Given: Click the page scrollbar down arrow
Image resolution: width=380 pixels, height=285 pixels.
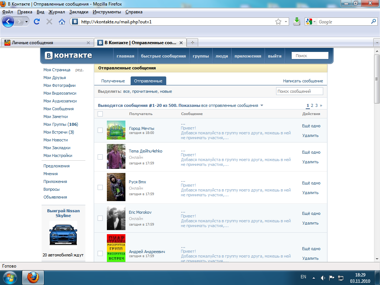Looking at the screenshot, I should (x=377, y=259).
